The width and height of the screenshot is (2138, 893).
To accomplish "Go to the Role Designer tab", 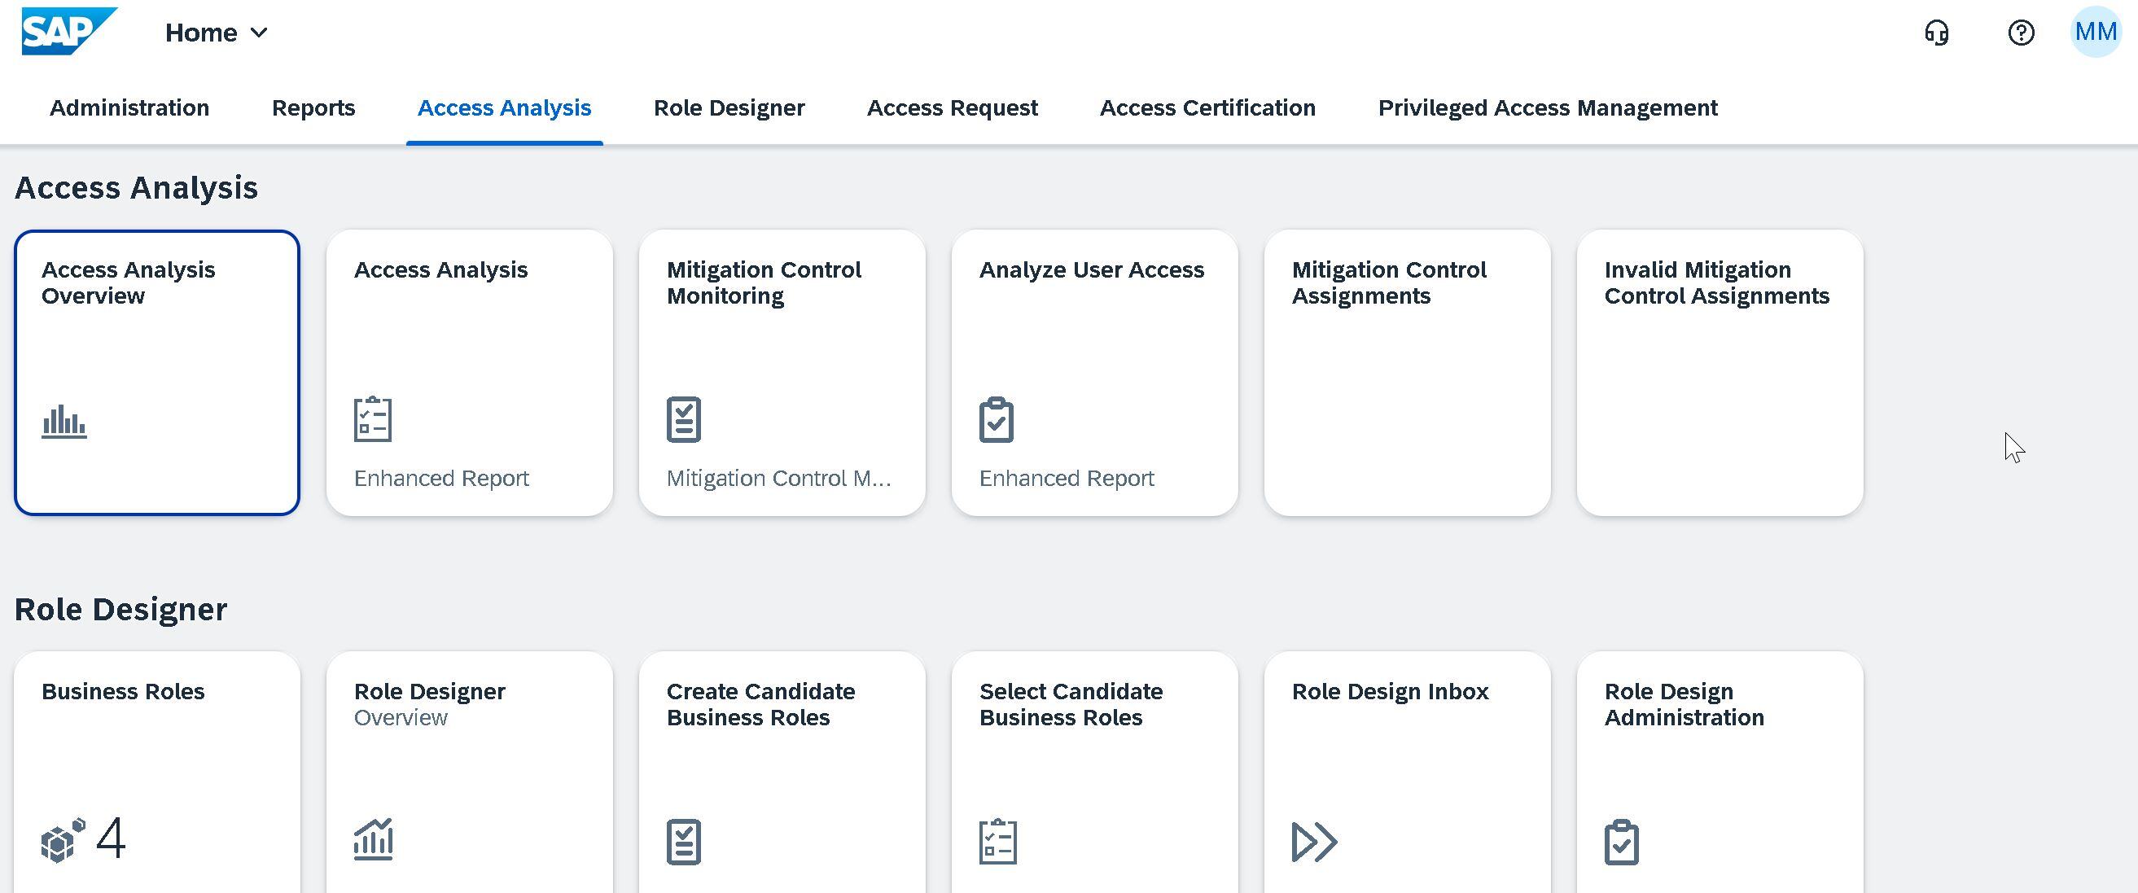I will pyautogui.click(x=729, y=108).
